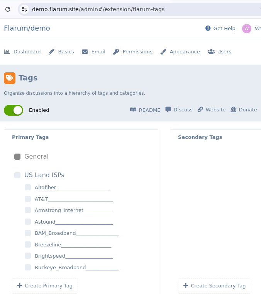
Task: Click the Users group icon
Action: tap(211, 51)
